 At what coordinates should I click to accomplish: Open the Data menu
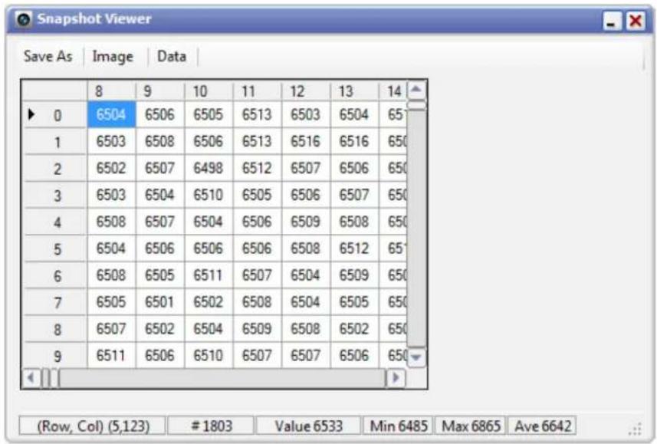click(x=172, y=56)
